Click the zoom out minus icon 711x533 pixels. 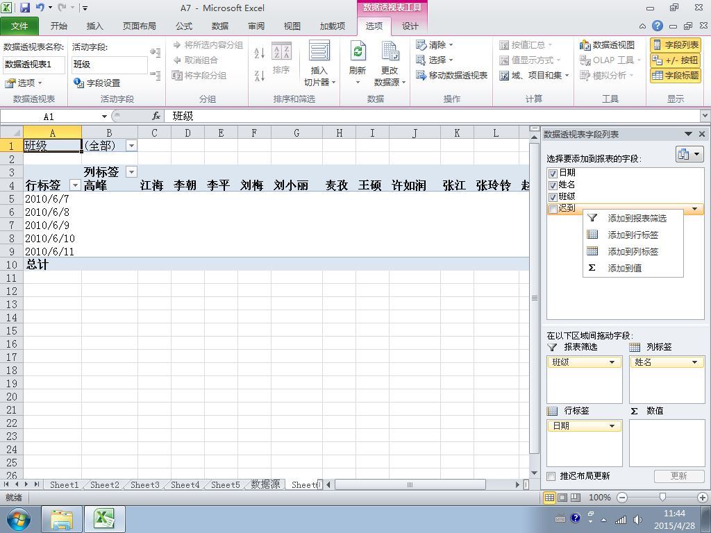point(622,498)
